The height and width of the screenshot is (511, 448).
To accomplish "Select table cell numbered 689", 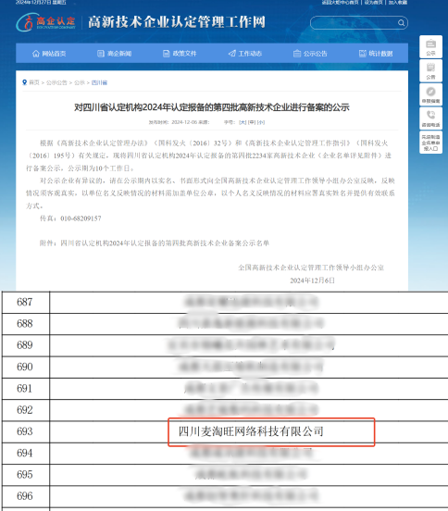I will [25, 345].
